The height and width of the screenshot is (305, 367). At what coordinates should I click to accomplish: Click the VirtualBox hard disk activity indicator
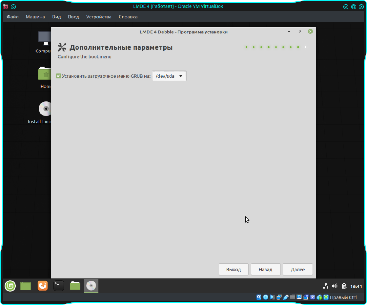coord(259,297)
